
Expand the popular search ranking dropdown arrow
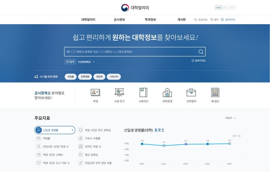pos(94,62)
